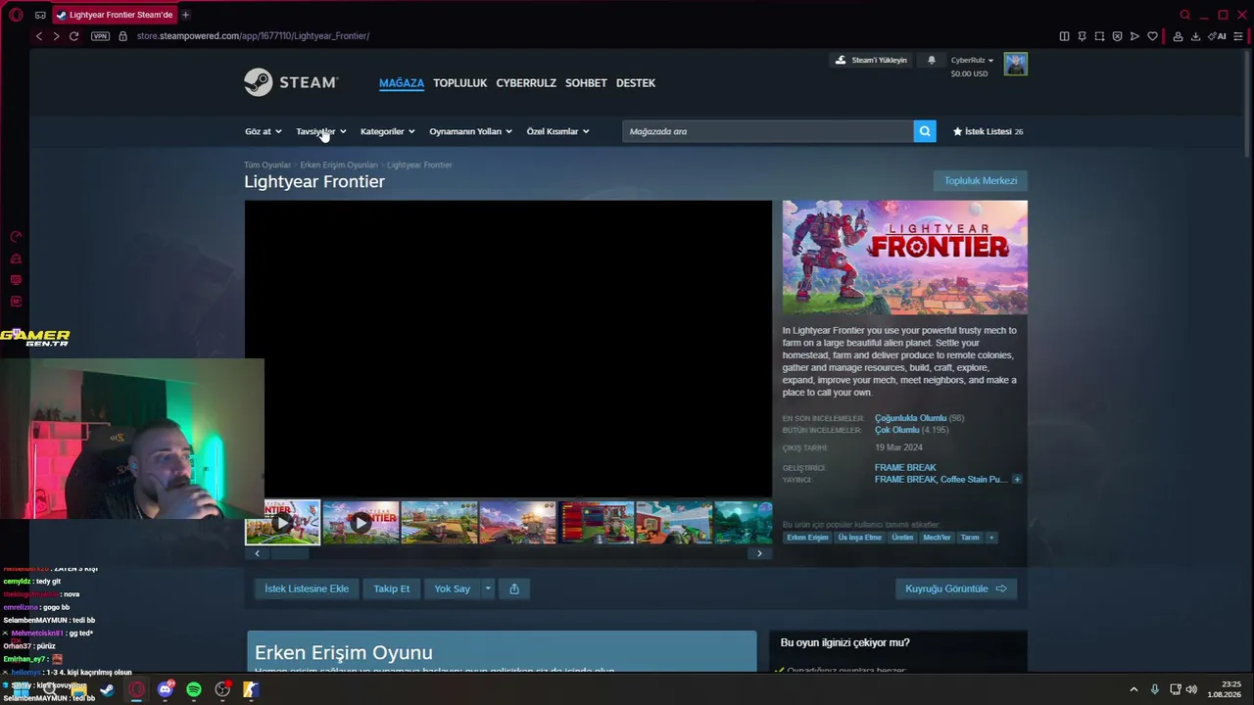Click the CyberRulz profile avatar
This screenshot has height=705, width=1254.
[1015, 65]
